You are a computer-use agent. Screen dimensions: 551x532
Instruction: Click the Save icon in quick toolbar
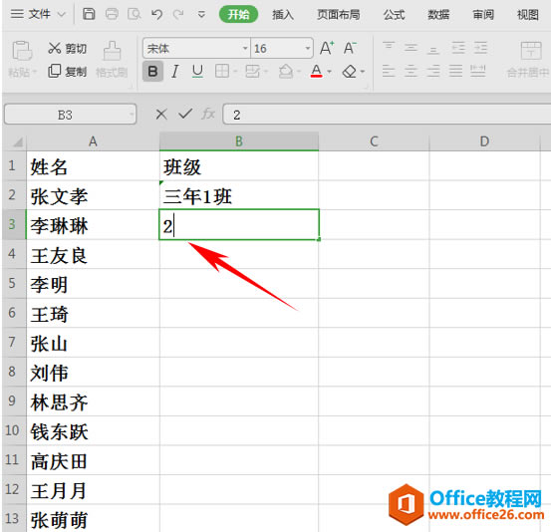pos(89,14)
